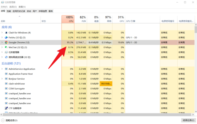Click the Bonjour Service icon
197x124 pixels.
6,79
